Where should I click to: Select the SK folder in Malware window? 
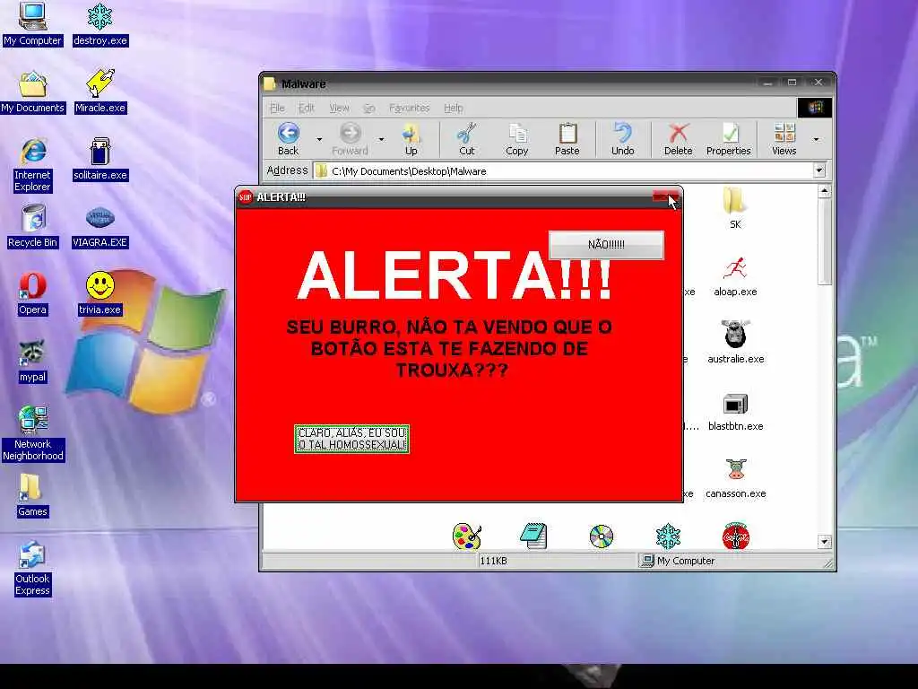tap(735, 207)
